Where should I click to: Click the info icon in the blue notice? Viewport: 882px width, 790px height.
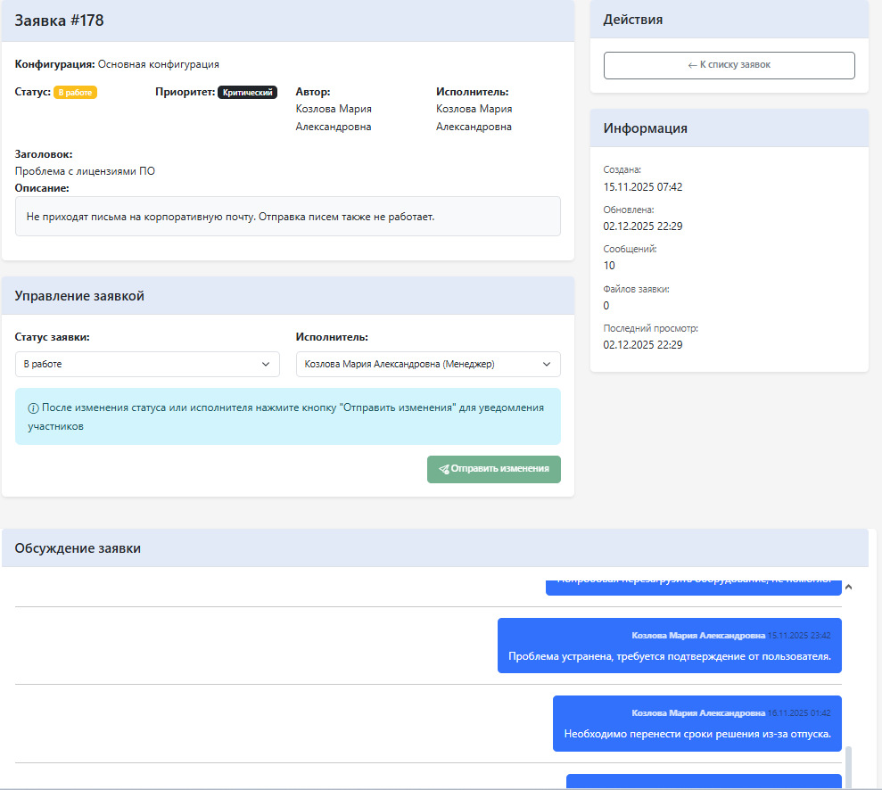pos(33,408)
